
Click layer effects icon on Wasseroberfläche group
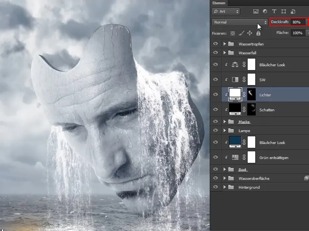click(x=306, y=178)
